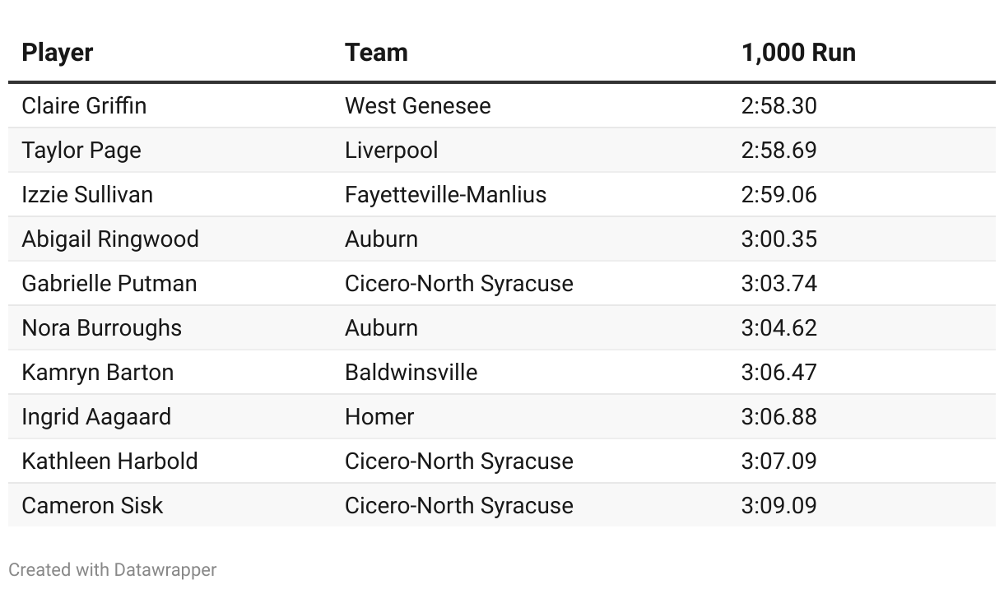Viewport: 1004px width, 589px height.
Task: Select the Gabrielle Putman name cell
Action: 109,284
